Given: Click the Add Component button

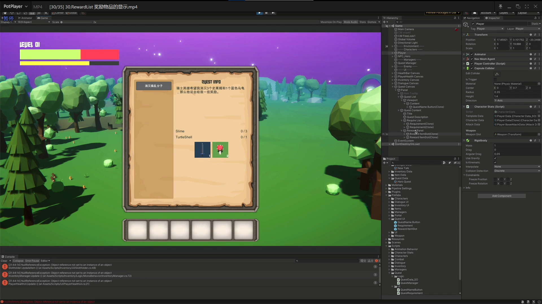Looking at the screenshot, I should 502,196.
